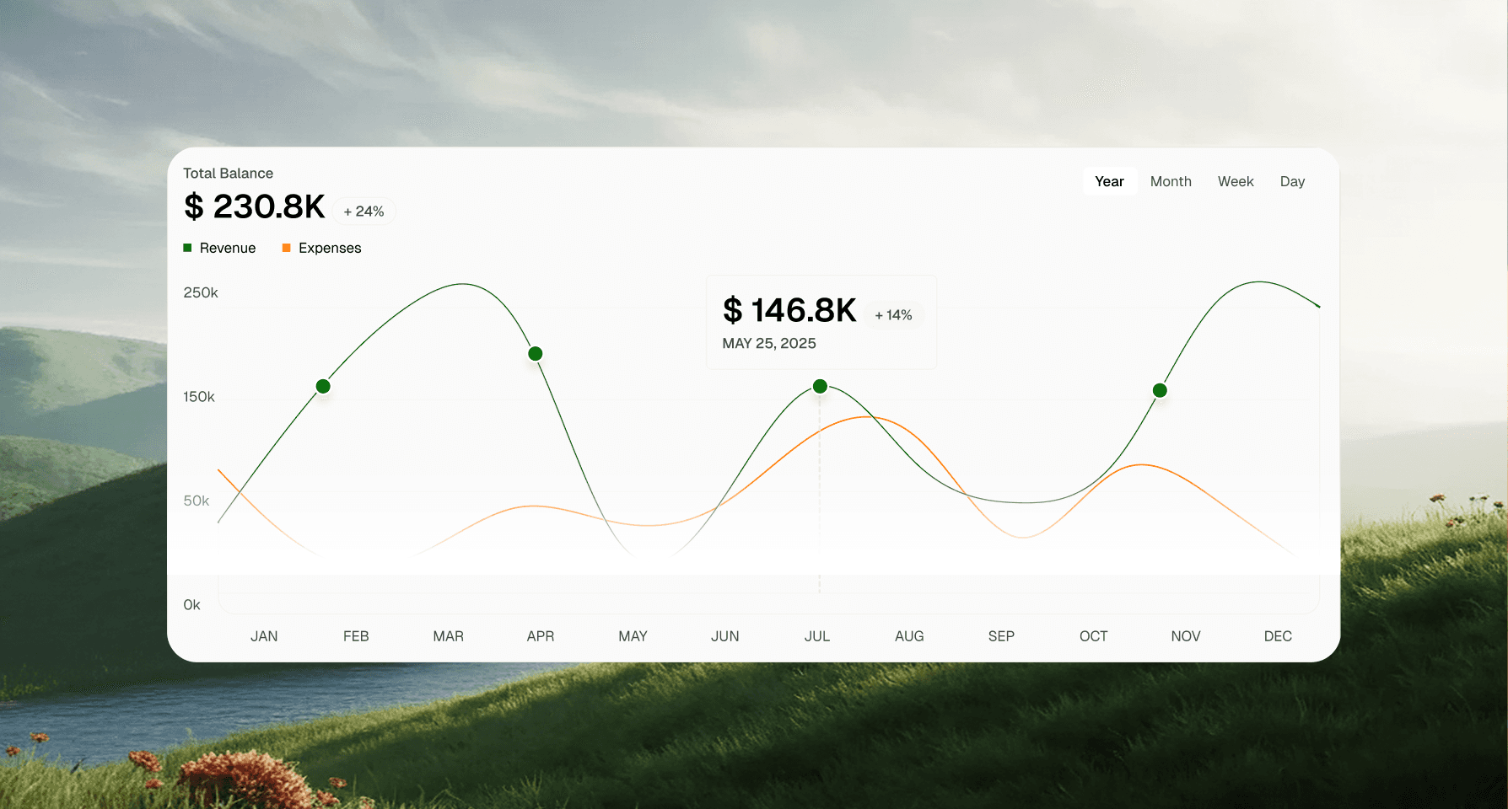Click the revenue data point above APR
Viewport: 1508px width, 809px height.
pyautogui.click(x=536, y=354)
